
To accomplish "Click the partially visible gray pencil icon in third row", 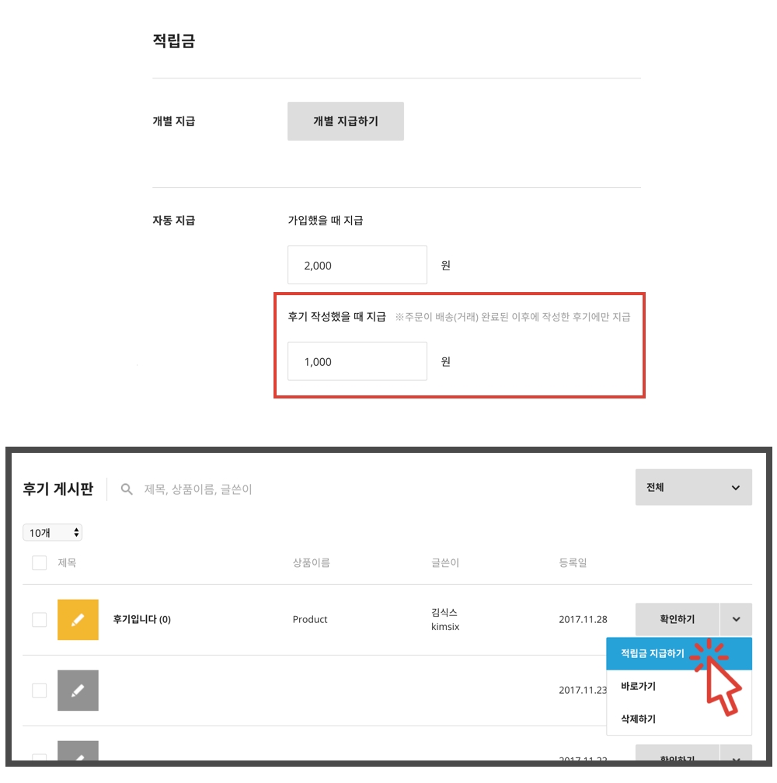I will tap(78, 750).
